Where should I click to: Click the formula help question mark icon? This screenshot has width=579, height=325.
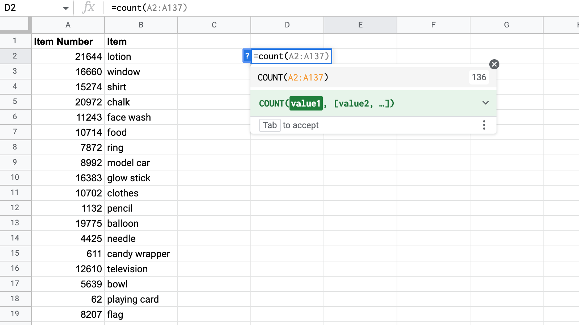pos(247,56)
